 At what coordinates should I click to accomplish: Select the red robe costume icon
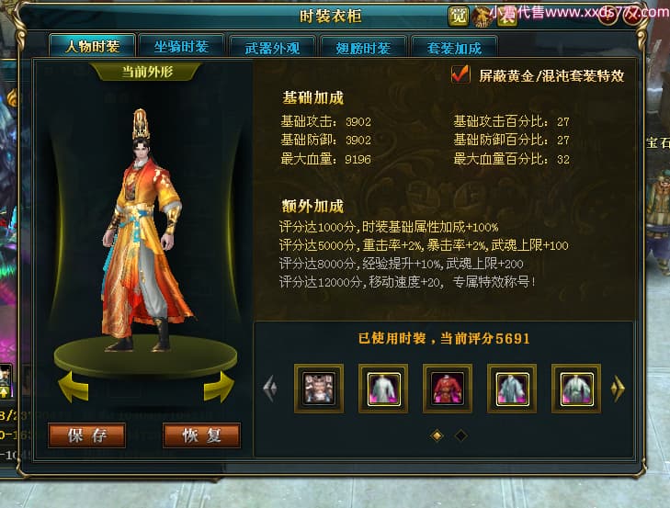(448, 389)
